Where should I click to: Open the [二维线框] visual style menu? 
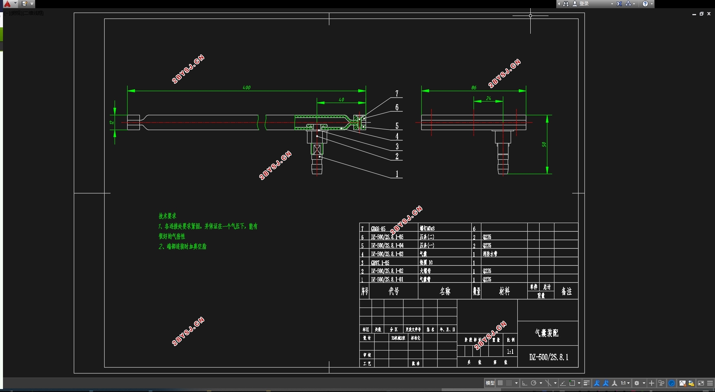coord(33,13)
